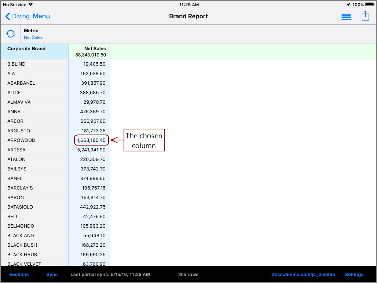Tap the back chevron beside Diving Menu

(8, 16)
